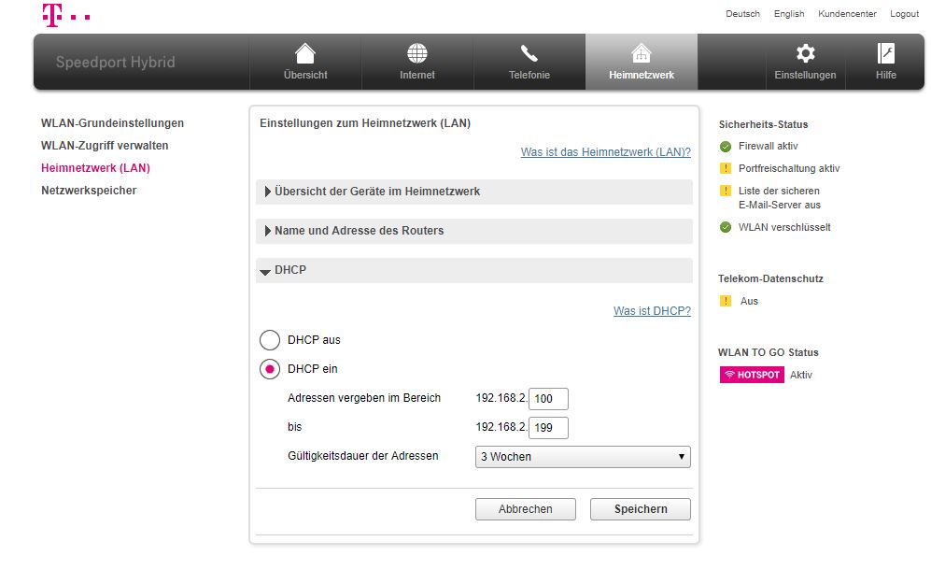Click the address field containing 100
The image size is (931, 584).
548,398
